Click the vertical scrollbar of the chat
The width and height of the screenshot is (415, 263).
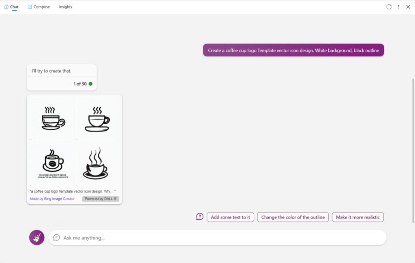tap(413, 151)
